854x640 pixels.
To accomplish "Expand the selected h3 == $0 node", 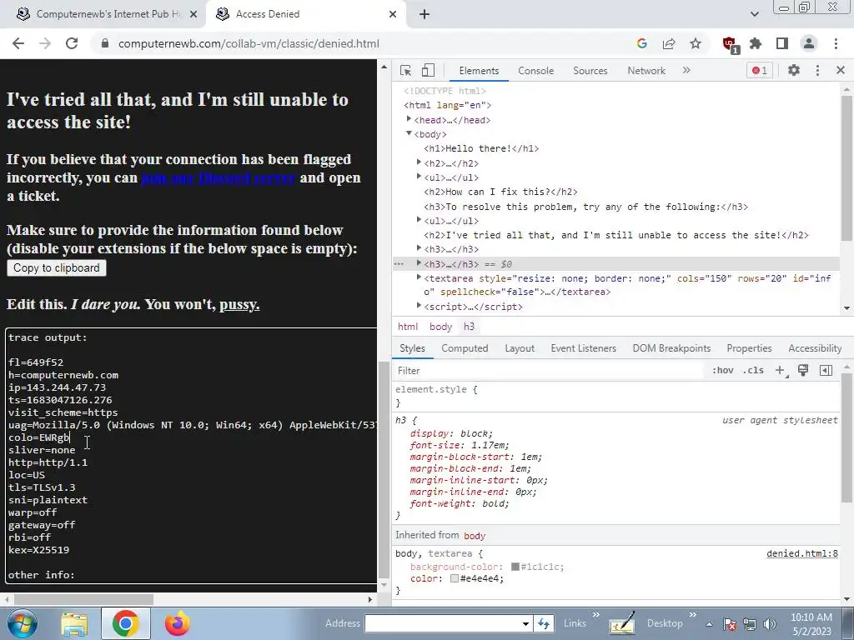I will pos(419,262).
